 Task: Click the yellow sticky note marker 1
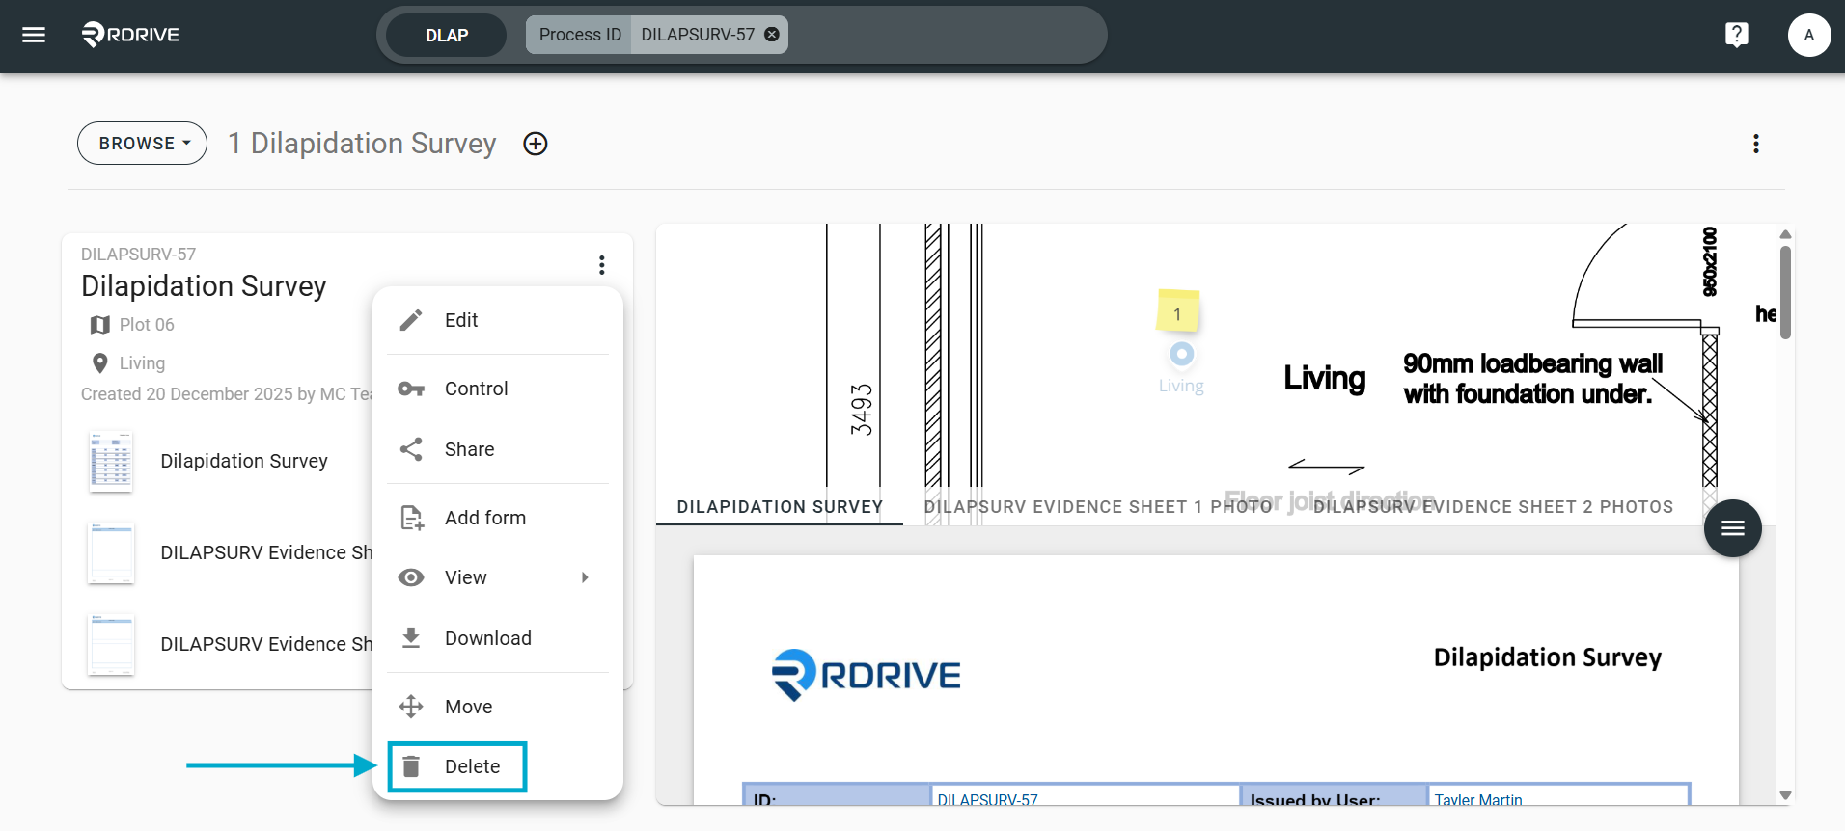tap(1177, 311)
